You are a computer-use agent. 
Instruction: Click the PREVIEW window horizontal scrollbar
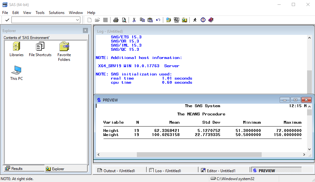(199, 155)
